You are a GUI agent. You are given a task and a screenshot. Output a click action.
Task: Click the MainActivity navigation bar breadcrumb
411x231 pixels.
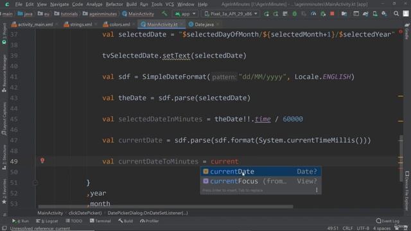[138, 13]
